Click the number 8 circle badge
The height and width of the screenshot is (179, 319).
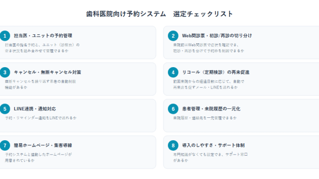pyautogui.click(x=173, y=146)
